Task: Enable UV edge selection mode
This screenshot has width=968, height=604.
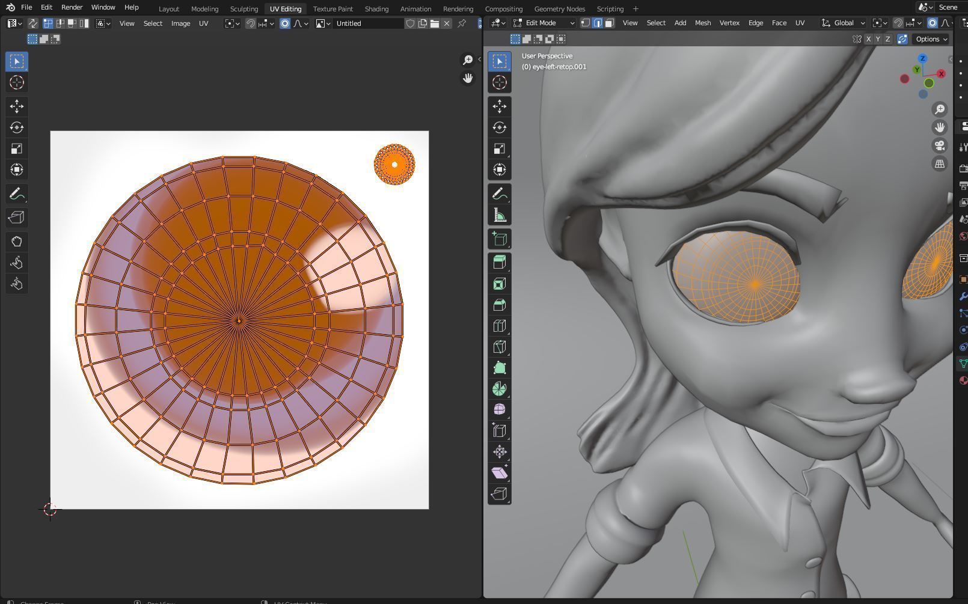Action: pyautogui.click(x=60, y=23)
